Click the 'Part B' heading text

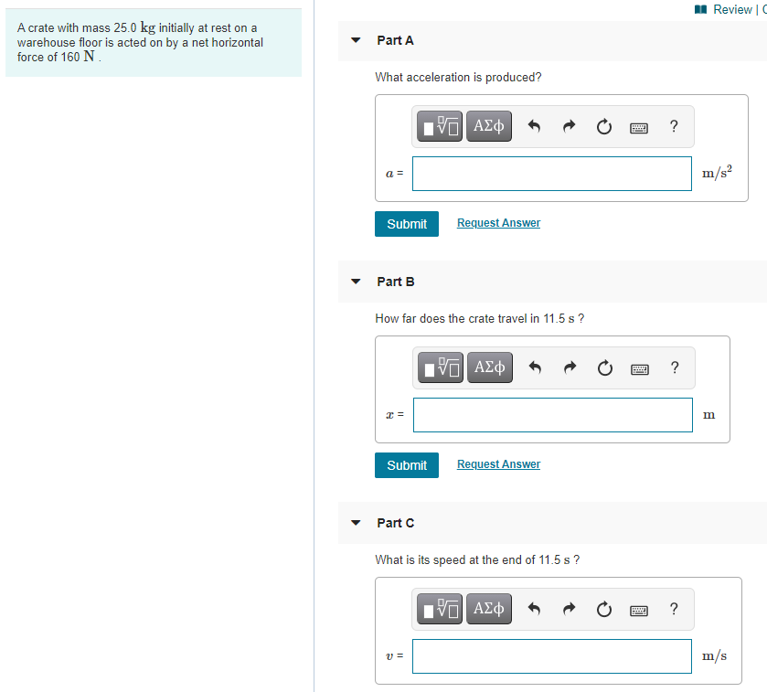tap(396, 282)
